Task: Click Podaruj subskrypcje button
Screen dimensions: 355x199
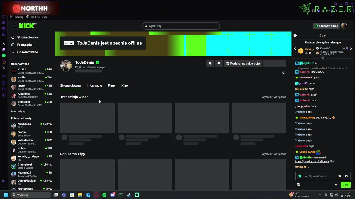Action: [x=243, y=64]
